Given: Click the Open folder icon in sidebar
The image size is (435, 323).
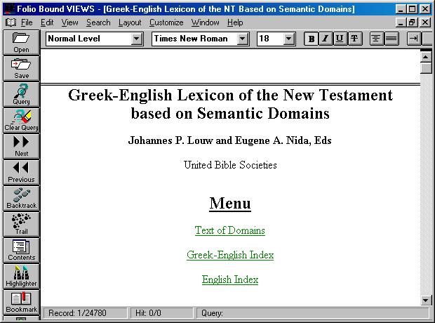Looking at the screenshot, I should point(21,42).
